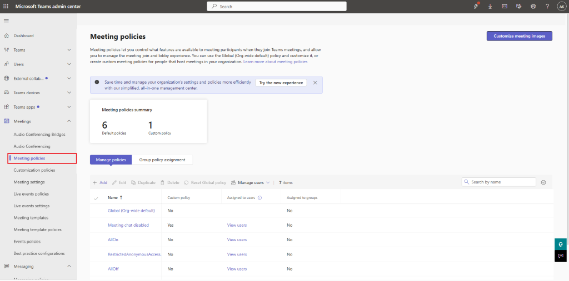569x281 pixels.
Task: Click Customize meeting images button
Action: pyautogui.click(x=520, y=36)
